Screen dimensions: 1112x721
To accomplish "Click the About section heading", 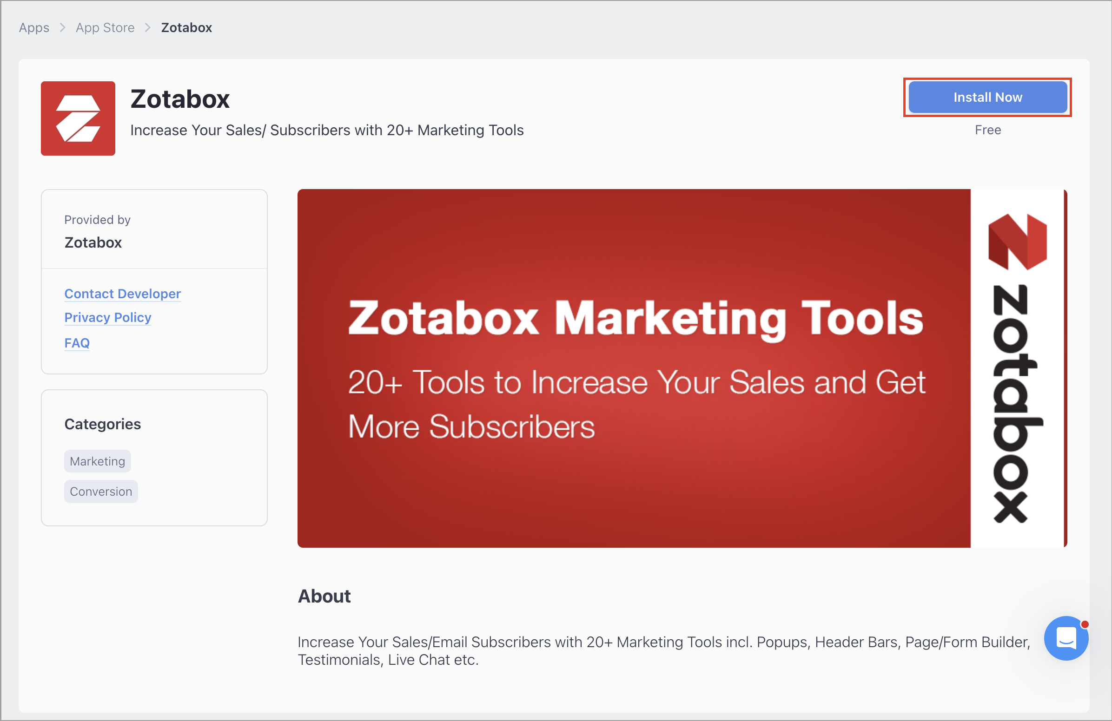I will (x=324, y=596).
